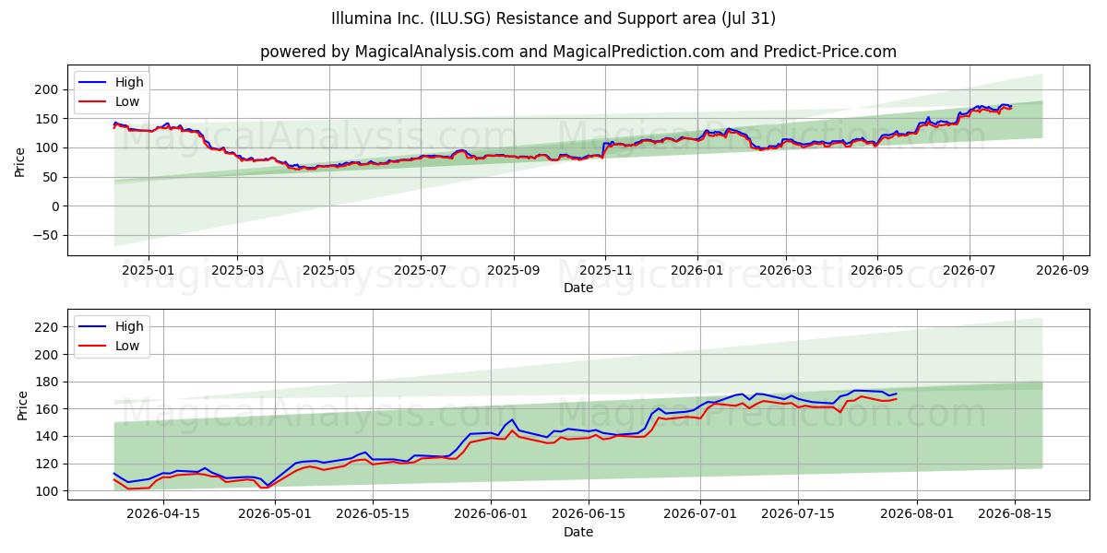Click the 'Date' x-axis title of bottom chart

click(578, 533)
